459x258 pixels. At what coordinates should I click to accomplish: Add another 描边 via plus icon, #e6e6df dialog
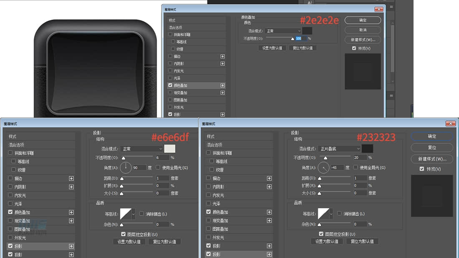pyautogui.click(x=71, y=178)
